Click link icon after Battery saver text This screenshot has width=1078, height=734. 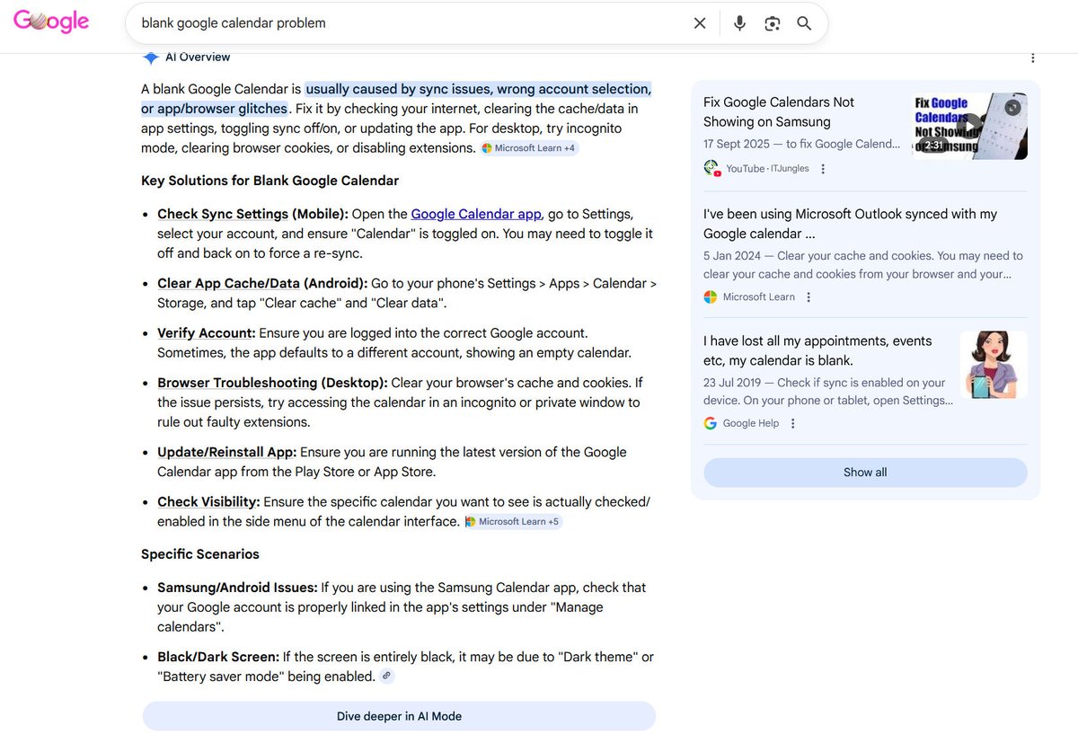tap(386, 677)
